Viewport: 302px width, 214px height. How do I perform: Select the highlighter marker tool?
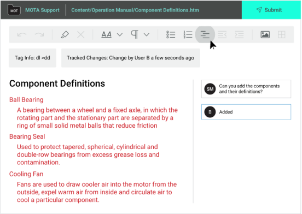point(65,34)
